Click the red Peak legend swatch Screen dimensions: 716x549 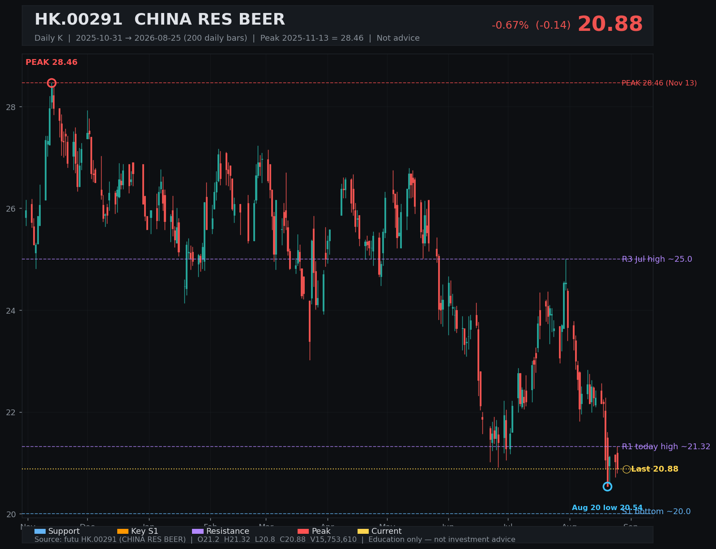tap(303, 531)
